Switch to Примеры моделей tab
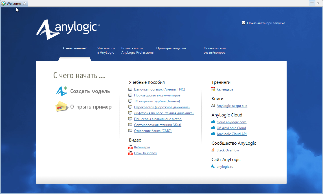Image resolution: width=323 pixels, height=194 pixels. point(171,48)
